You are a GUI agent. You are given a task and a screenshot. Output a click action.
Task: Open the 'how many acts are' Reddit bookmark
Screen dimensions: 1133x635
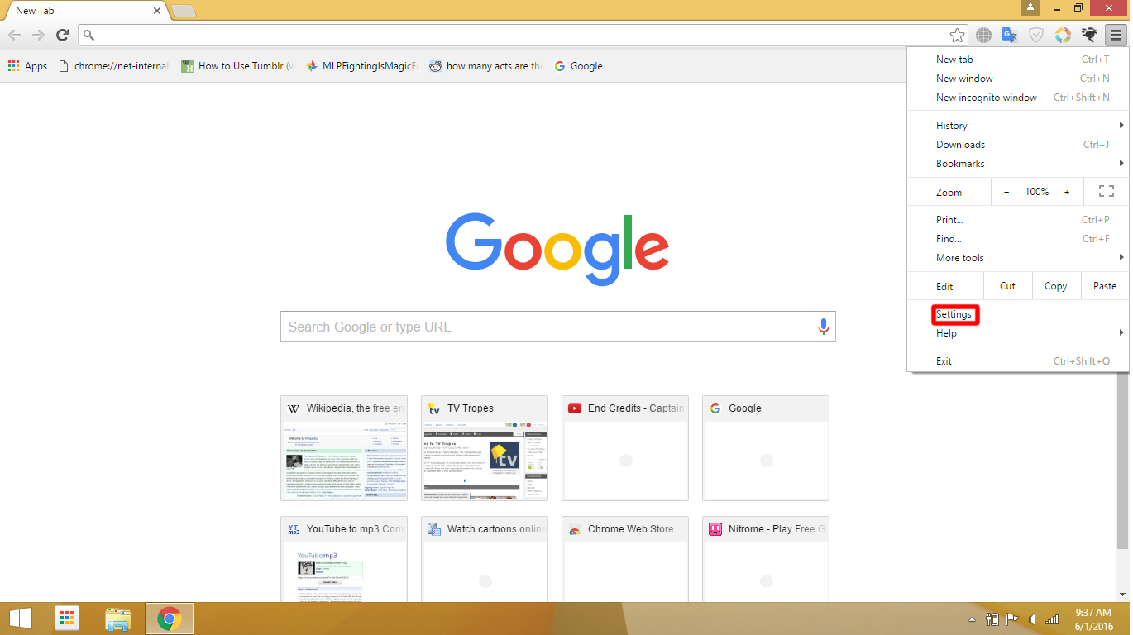486,66
